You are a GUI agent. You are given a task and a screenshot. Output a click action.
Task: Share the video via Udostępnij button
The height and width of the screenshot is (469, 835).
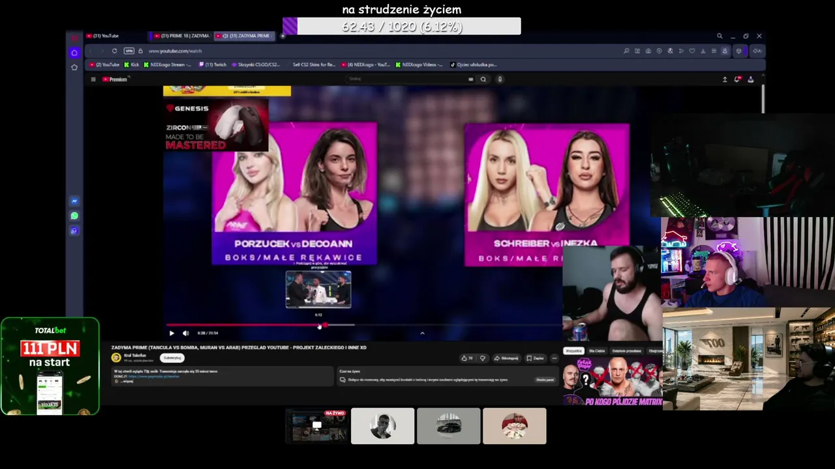tap(507, 358)
